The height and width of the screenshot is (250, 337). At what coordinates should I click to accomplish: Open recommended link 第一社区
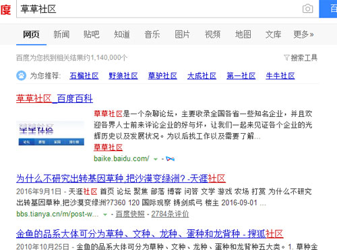pyautogui.click(x=241, y=76)
